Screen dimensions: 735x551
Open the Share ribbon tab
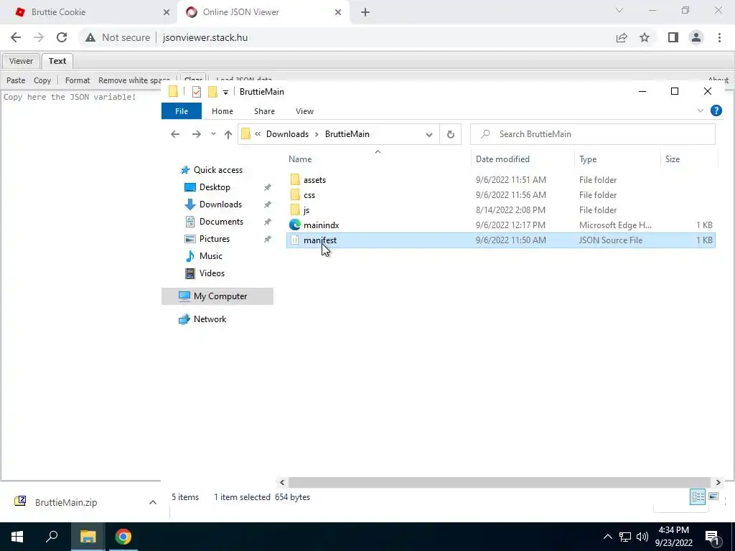tap(264, 111)
